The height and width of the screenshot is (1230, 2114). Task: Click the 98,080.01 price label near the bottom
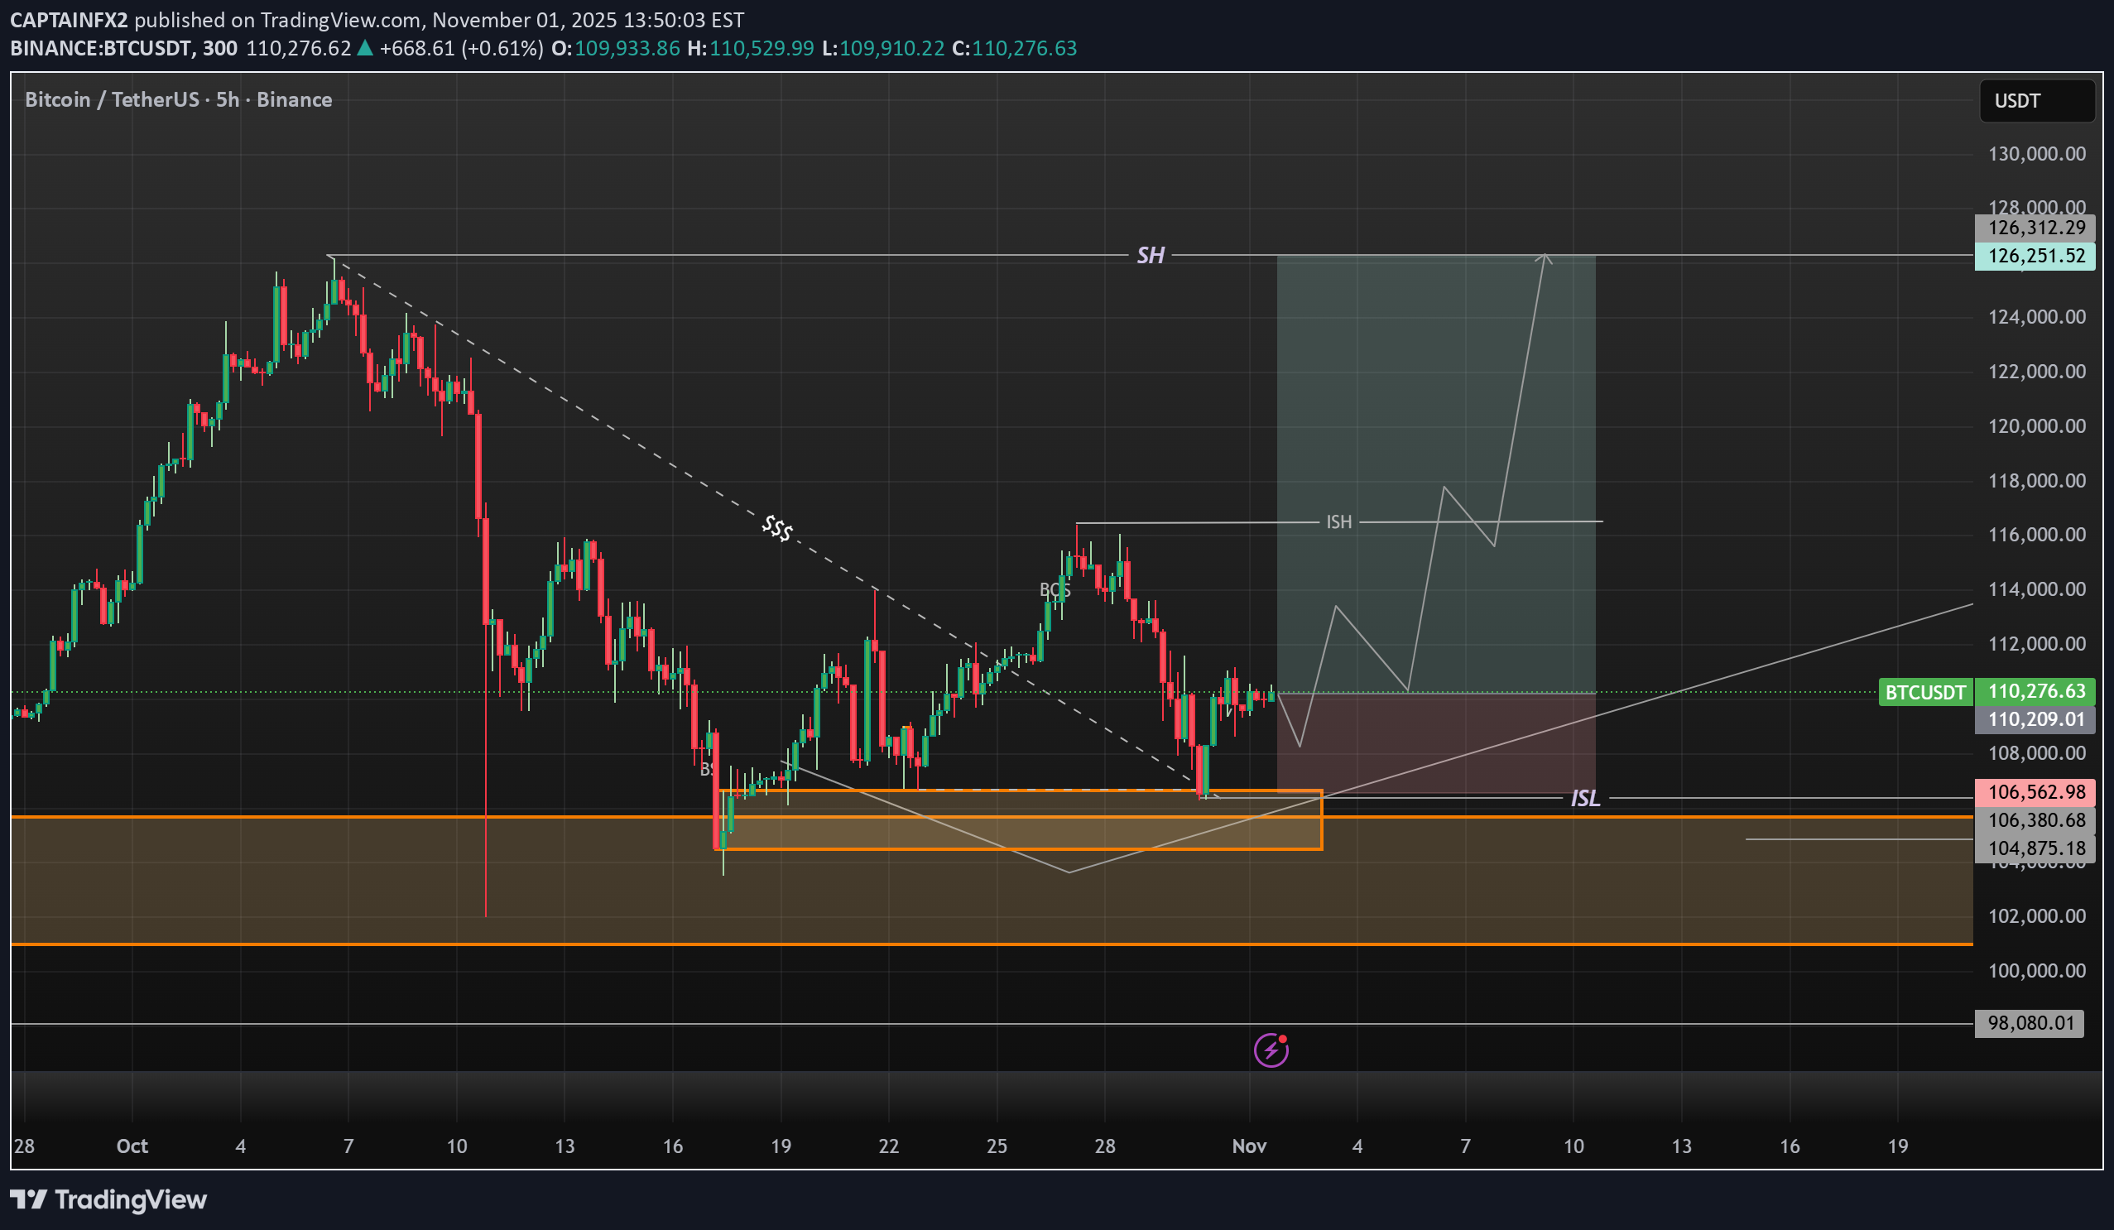(2029, 1023)
